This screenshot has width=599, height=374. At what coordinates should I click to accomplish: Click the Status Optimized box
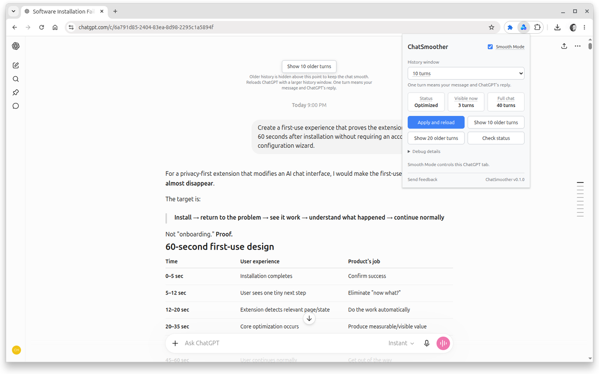click(426, 102)
